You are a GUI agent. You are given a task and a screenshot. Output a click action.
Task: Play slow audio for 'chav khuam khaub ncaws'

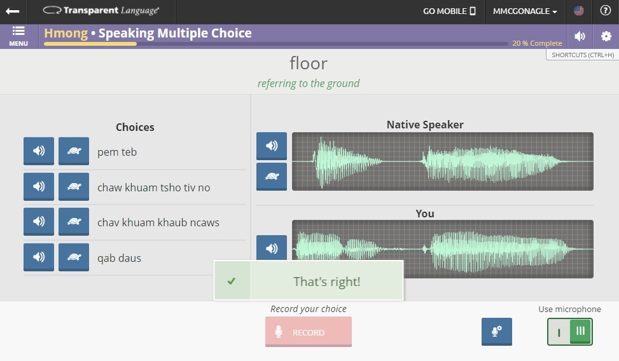pos(74,221)
